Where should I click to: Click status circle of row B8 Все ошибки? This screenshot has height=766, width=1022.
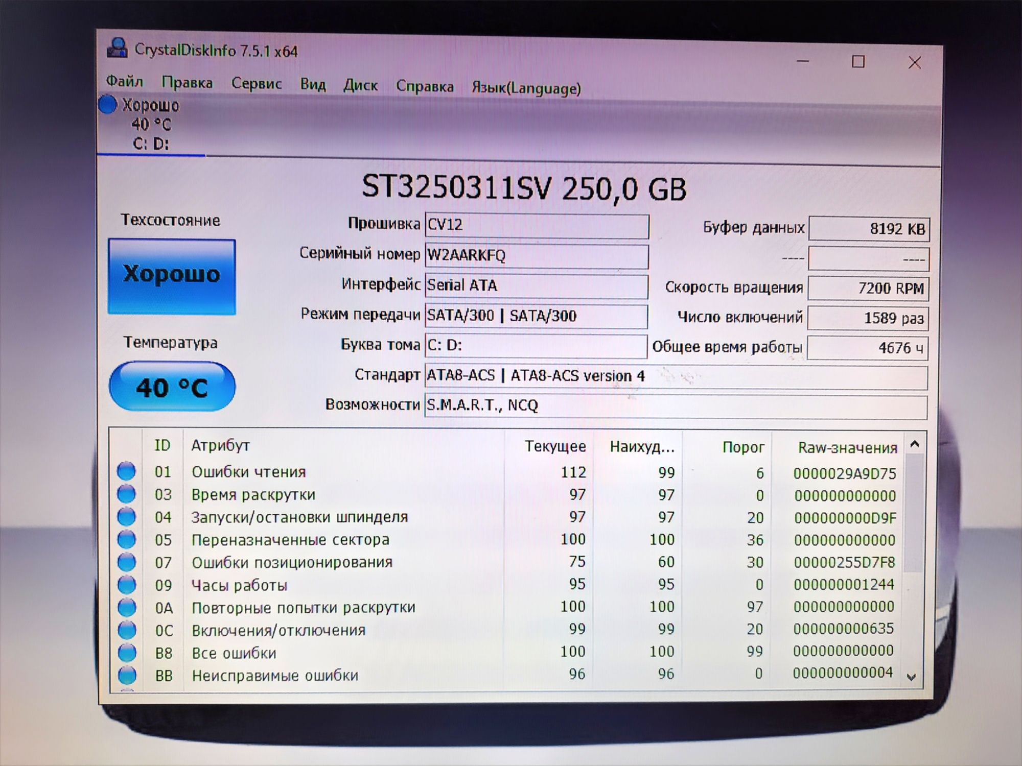pyautogui.click(x=127, y=652)
